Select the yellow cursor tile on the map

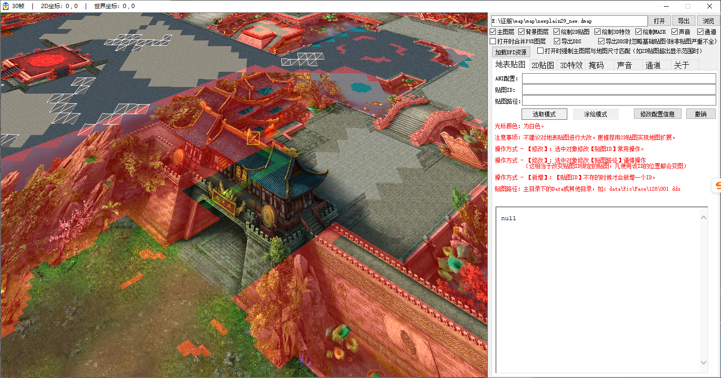(x=253, y=138)
